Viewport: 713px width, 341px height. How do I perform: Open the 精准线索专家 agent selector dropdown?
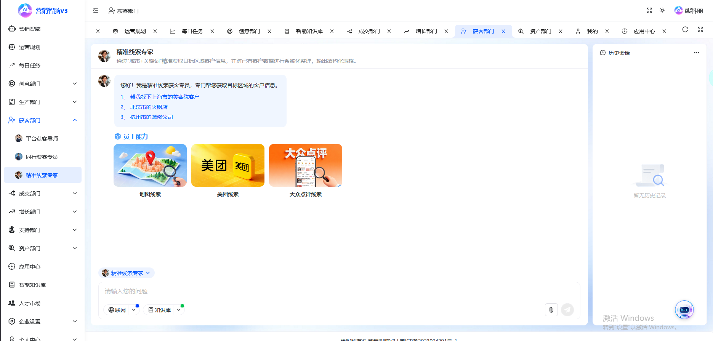point(127,273)
